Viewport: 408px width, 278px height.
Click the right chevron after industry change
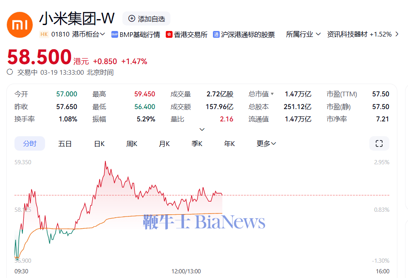point(397,34)
